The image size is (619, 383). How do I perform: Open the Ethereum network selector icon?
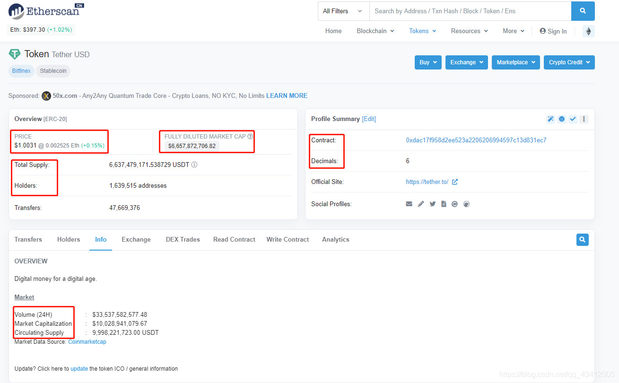click(589, 31)
